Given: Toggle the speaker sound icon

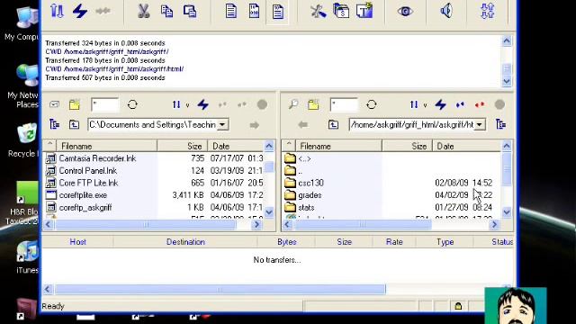Looking at the screenshot, I should pos(446,11).
